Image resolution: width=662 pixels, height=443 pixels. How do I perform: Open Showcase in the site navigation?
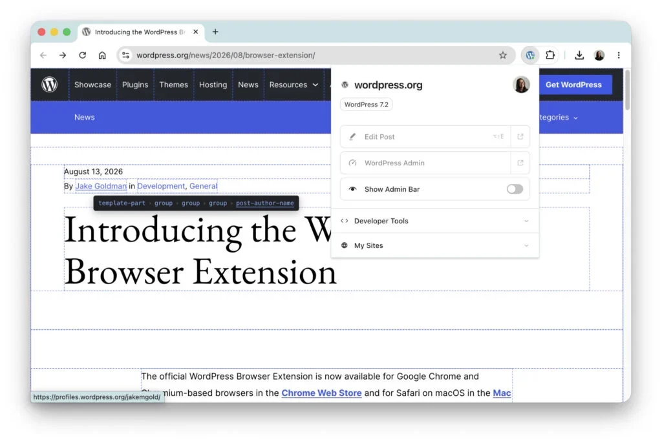tap(92, 85)
